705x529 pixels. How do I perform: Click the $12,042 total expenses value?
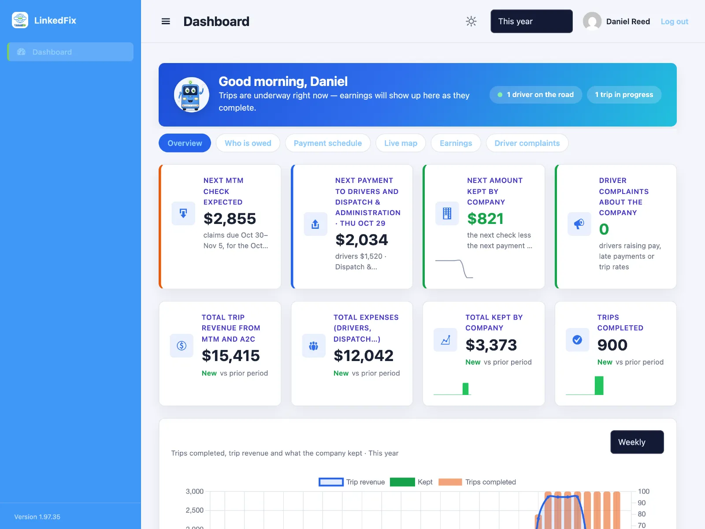(364, 356)
